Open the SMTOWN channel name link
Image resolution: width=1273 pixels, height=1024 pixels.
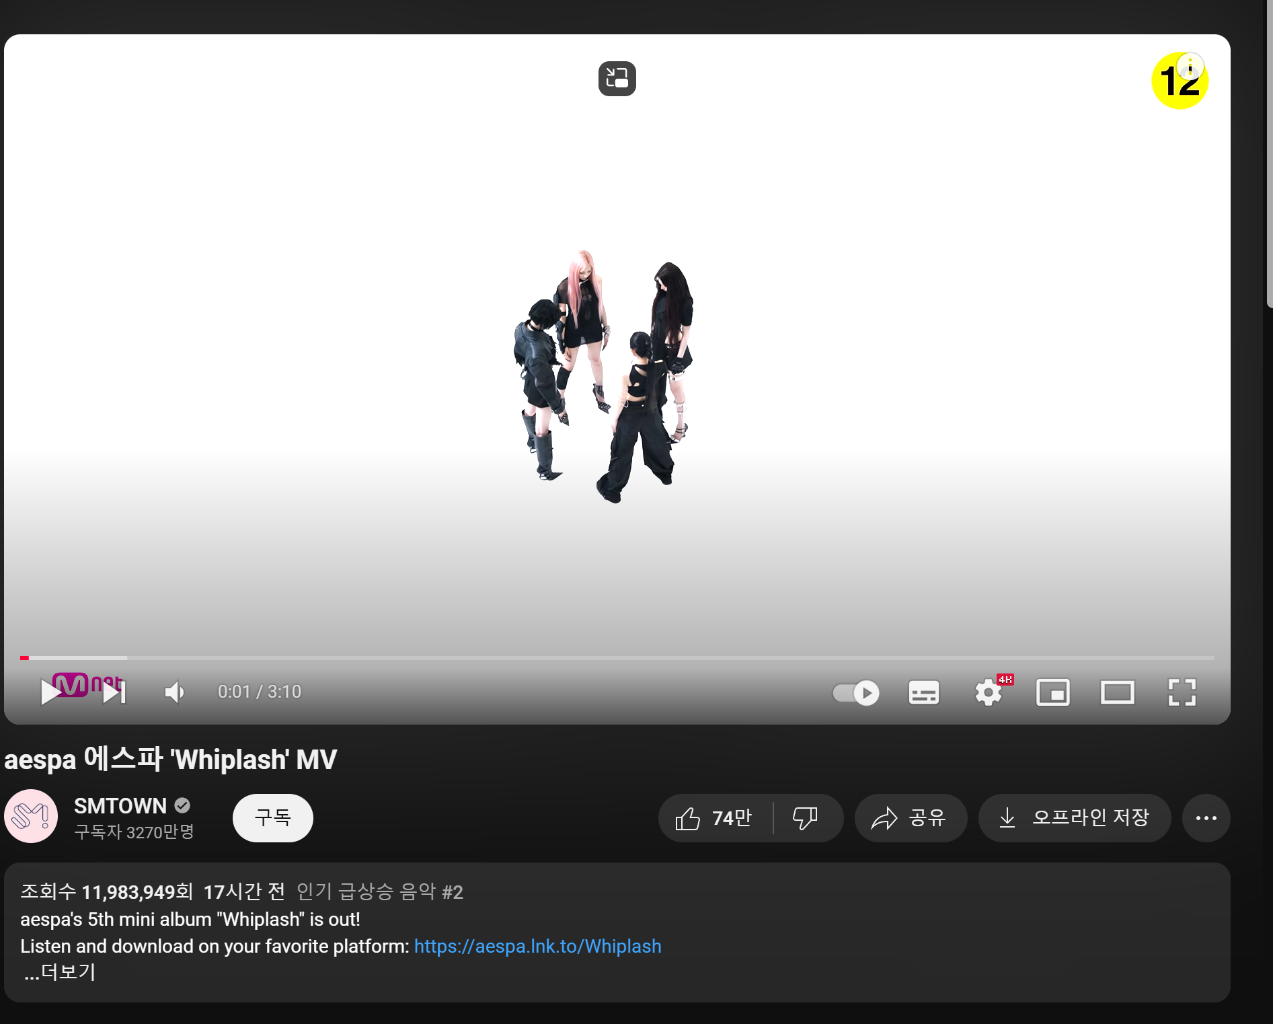[x=120, y=805]
